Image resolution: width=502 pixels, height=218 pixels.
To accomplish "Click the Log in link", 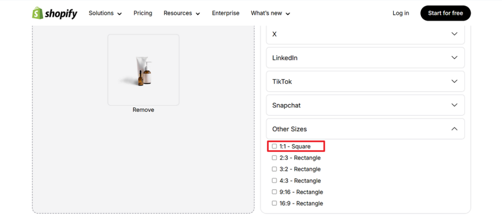I will coord(401,13).
